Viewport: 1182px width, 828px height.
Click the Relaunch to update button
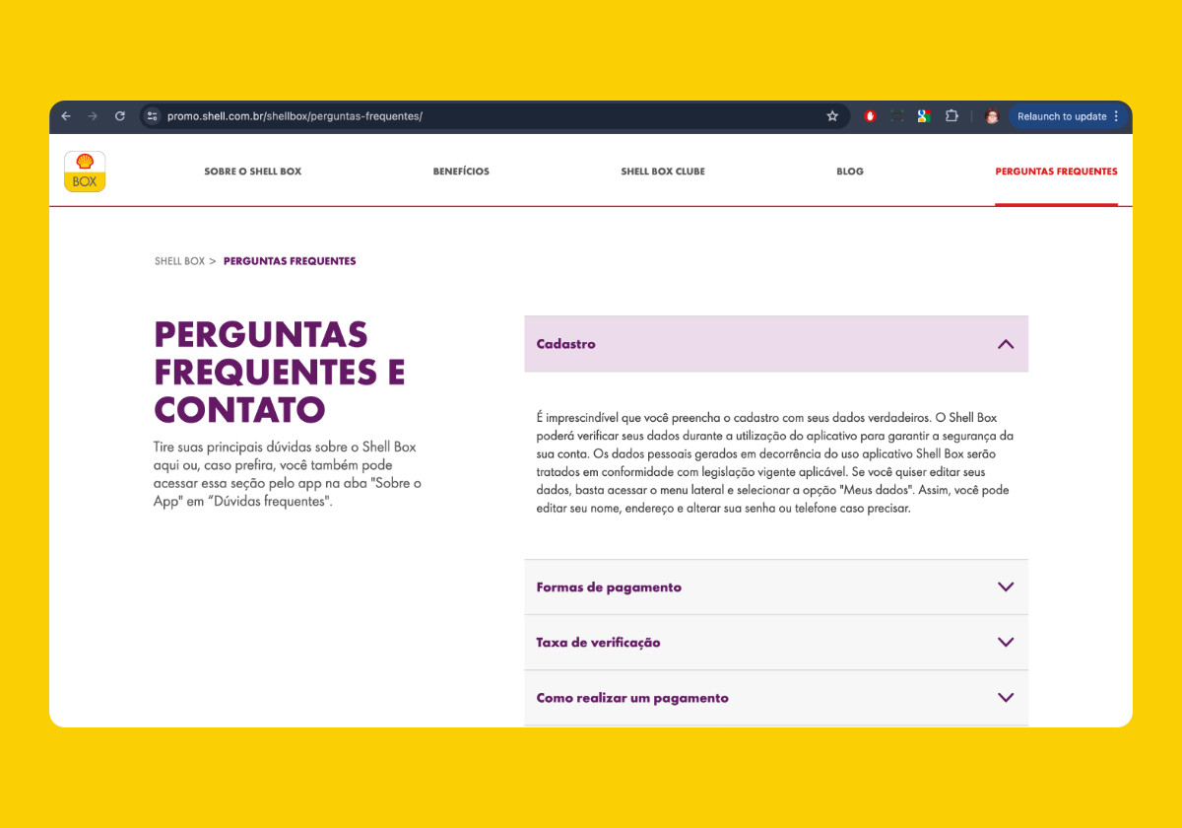coord(1062,116)
